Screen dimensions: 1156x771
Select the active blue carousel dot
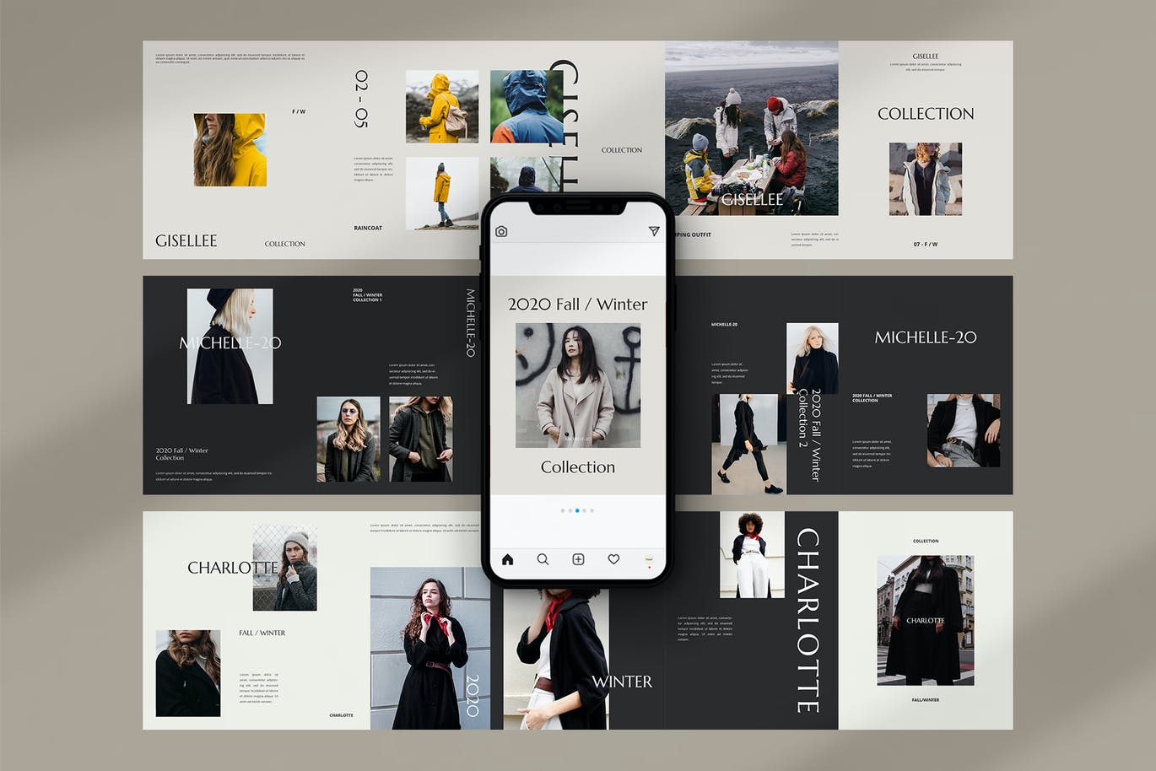577,510
